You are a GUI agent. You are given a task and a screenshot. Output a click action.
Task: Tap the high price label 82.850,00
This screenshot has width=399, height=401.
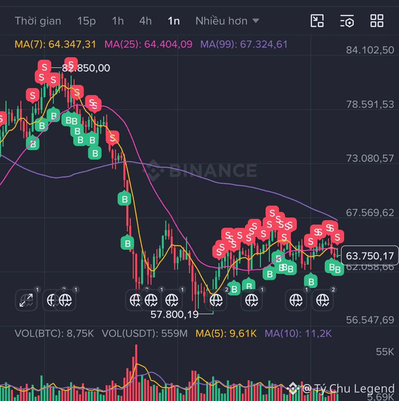pos(86,68)
